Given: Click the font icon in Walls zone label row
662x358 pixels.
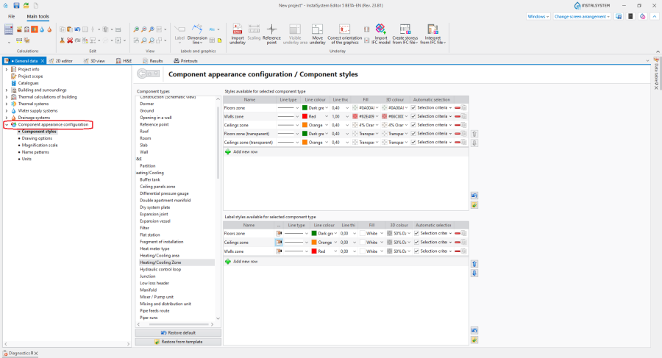Looking at the screenshot, I should tap(279, 251).
